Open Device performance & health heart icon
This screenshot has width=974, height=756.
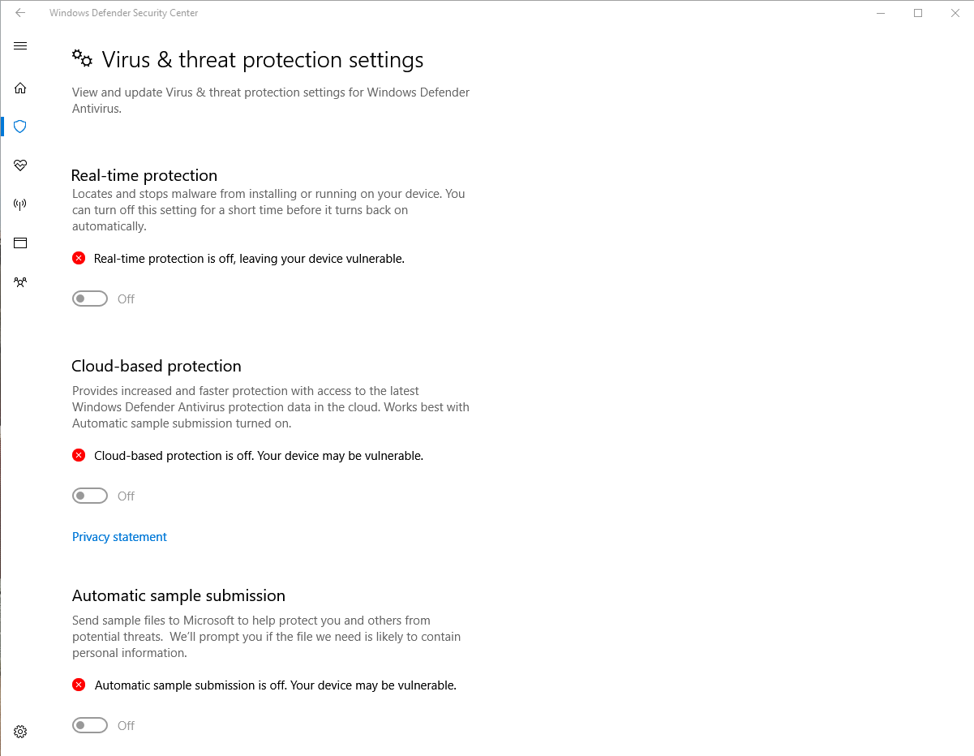pos(20,165)
